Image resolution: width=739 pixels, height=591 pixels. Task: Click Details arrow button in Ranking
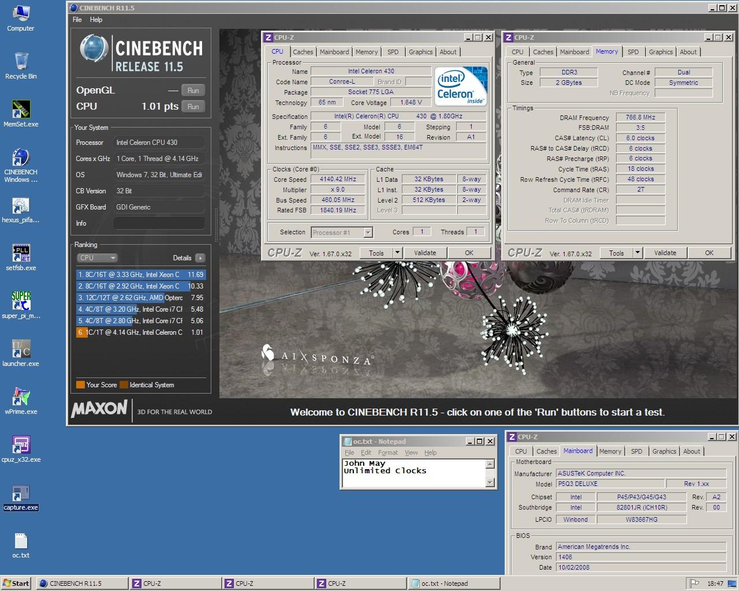click(200, 258)
